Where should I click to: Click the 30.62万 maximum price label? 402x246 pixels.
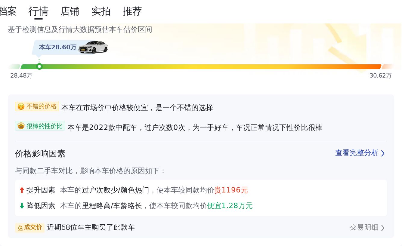click(380, 75)
